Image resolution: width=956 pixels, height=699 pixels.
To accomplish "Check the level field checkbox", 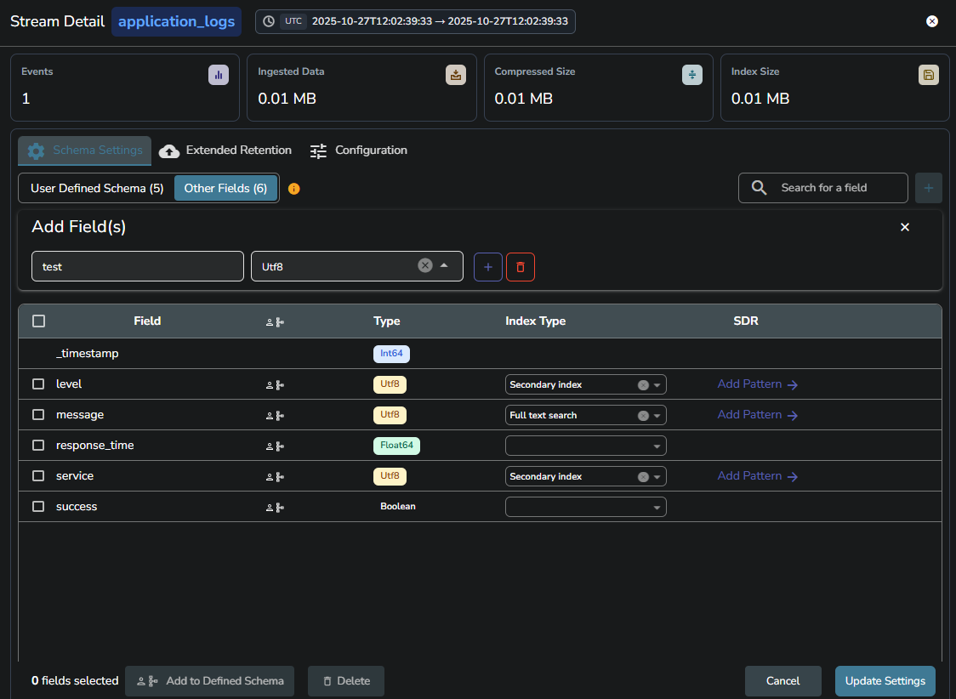I will click(38, 384).
